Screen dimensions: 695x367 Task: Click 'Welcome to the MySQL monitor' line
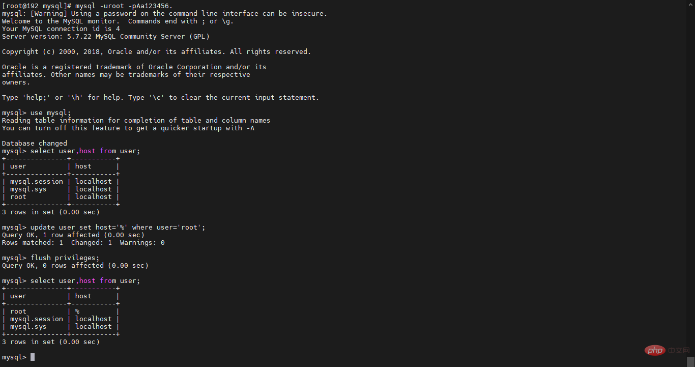pos(118,21)
